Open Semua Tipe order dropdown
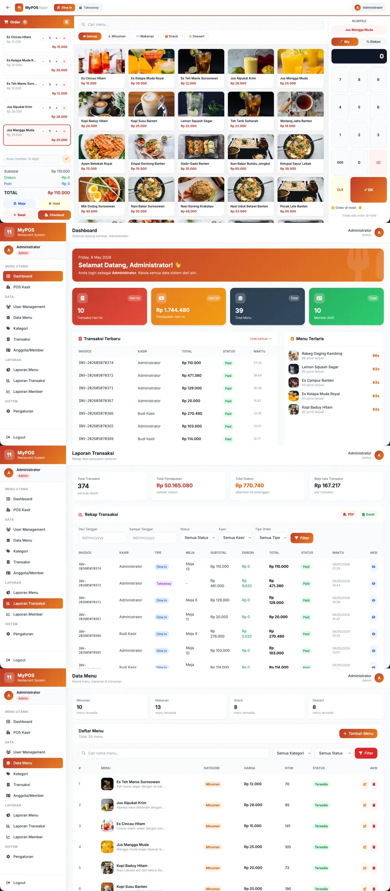 tap(272, 538)
